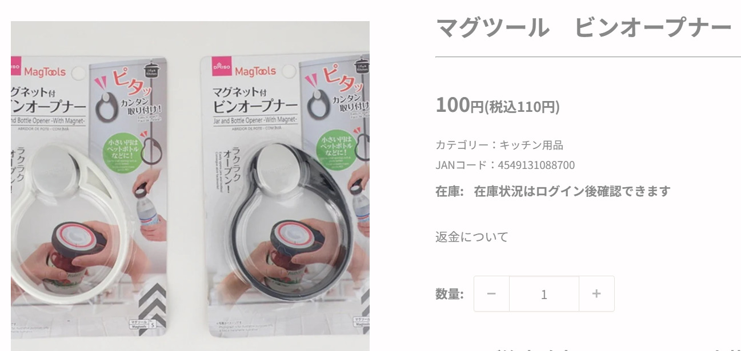Select the product title マグツール ビンオープナー
Image resolution: width=741 pixels, height=351 pixels.
pos(583,27)
